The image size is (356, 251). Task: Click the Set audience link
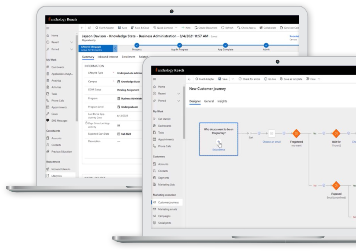pyautogui.click(x=218, y=150)
